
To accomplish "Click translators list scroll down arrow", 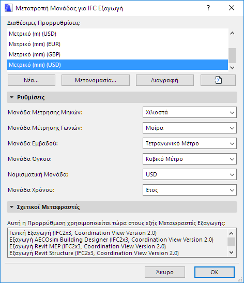I will click(x=231, y=252).
